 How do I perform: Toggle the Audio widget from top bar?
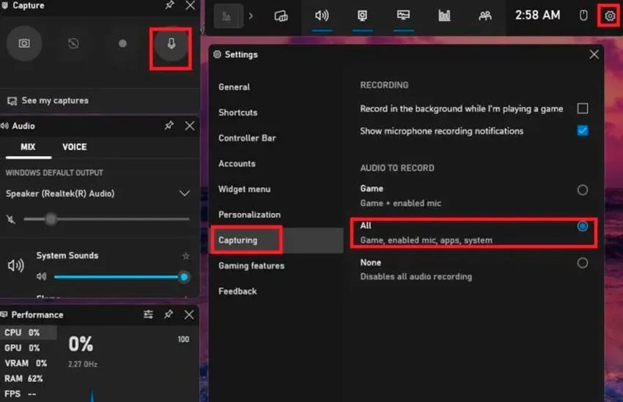point(322,16)
